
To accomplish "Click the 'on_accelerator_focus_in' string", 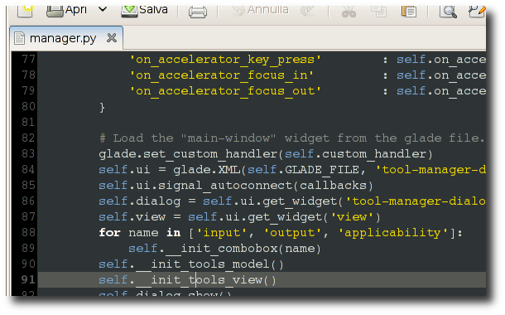I will click(x=222, y=75).
